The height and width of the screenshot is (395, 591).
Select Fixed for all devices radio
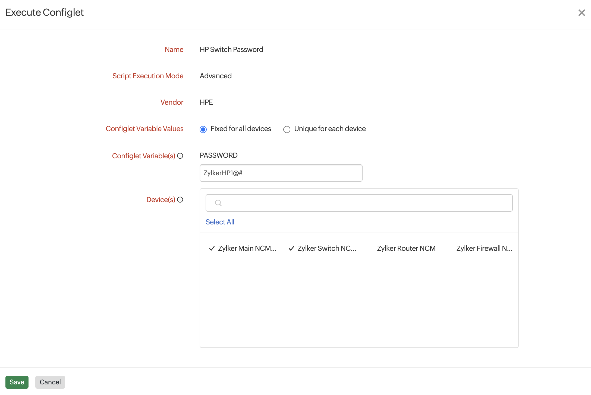point(203,129)
